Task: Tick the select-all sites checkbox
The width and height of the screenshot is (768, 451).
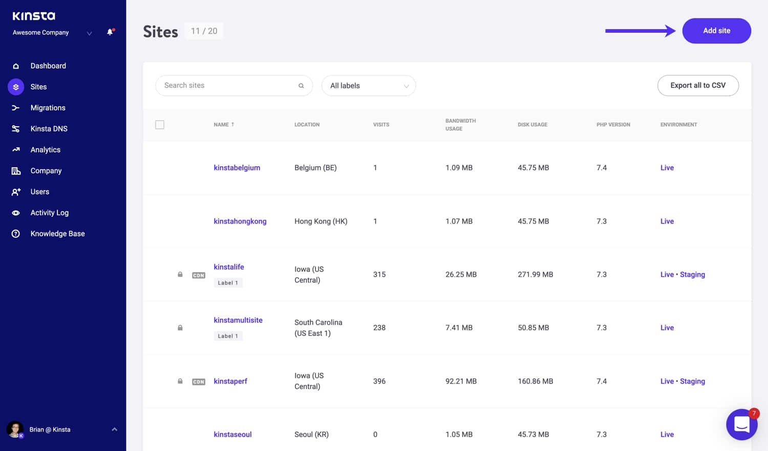Action: [x=160, y=124]
